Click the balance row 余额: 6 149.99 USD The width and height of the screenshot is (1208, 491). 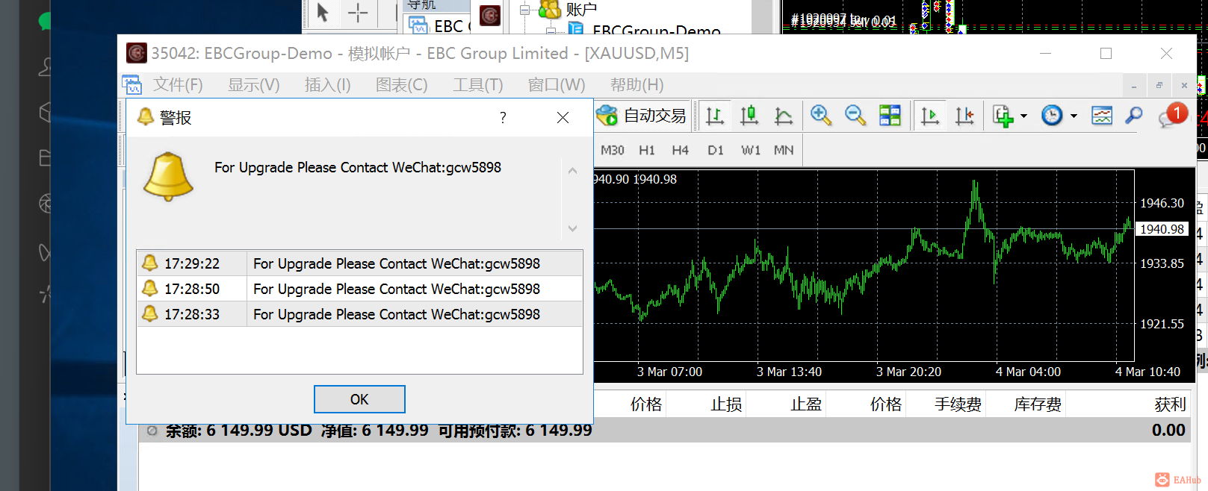point(665,431)
